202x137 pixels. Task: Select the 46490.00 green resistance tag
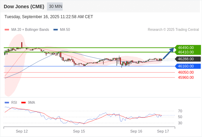[188, 48]
